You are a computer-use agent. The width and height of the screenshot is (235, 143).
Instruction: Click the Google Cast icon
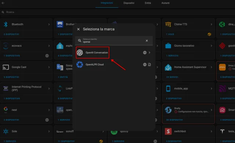click(x=6, y=67)
